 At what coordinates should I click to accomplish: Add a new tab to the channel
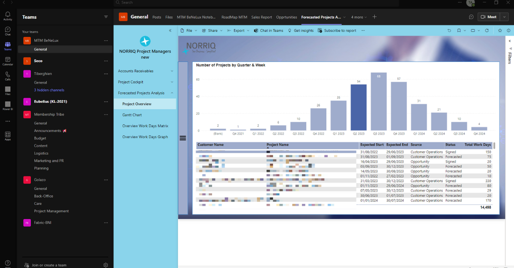coord(374,17)
